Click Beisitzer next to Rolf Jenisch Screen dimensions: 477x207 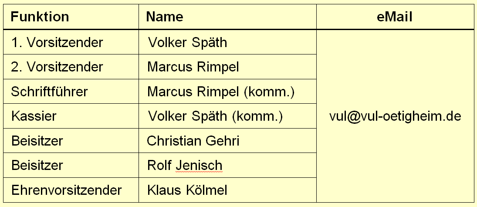37,166
